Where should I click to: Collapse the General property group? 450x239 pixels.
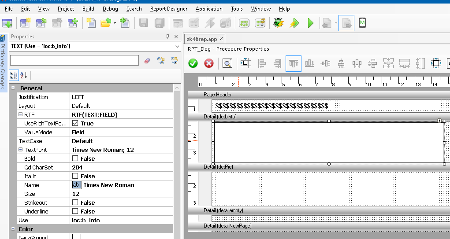(13, 88)
